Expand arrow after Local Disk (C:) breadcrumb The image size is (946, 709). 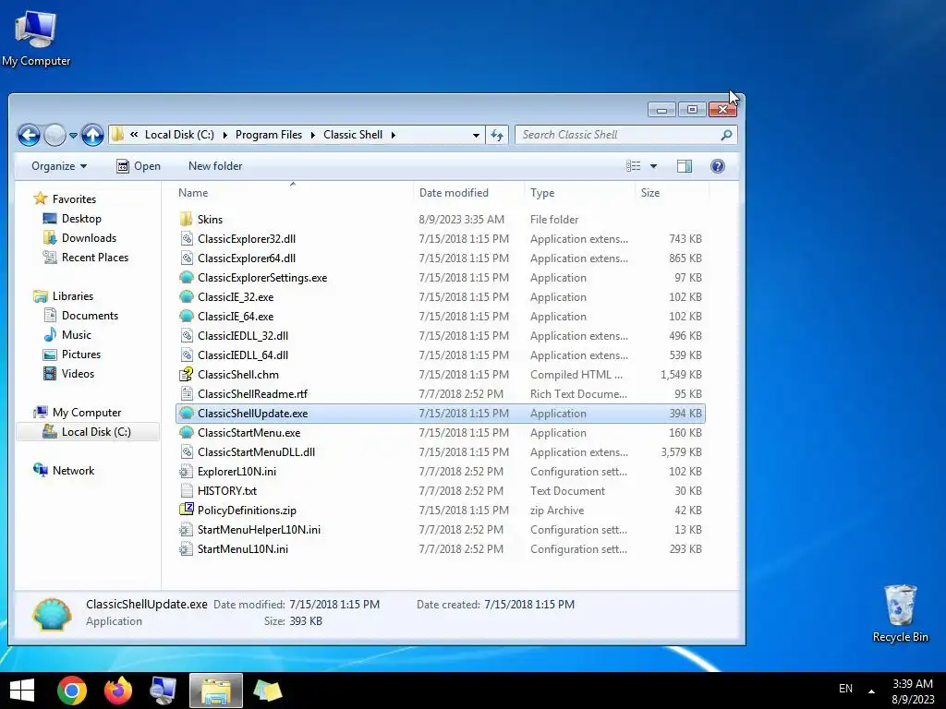(224, 135)
